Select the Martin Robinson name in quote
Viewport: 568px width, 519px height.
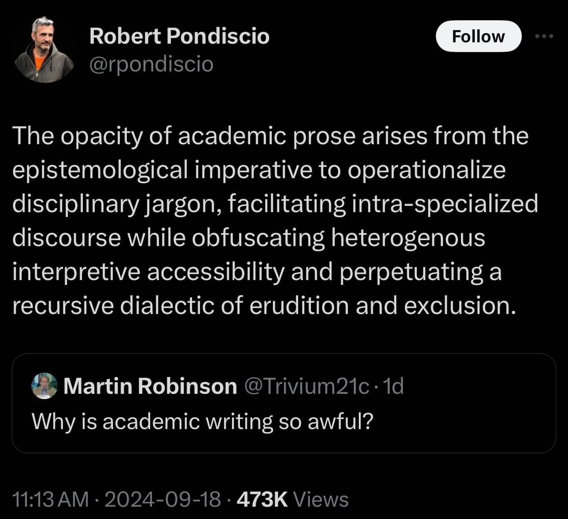pos(150,386)
